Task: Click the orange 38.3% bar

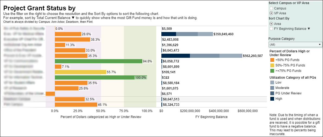Action: 72,40
